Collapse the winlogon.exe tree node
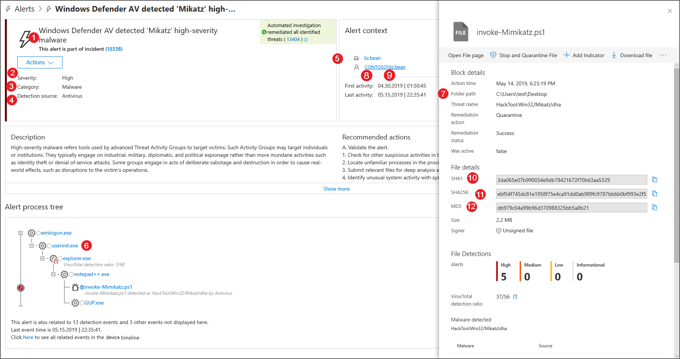 [21, 233]
